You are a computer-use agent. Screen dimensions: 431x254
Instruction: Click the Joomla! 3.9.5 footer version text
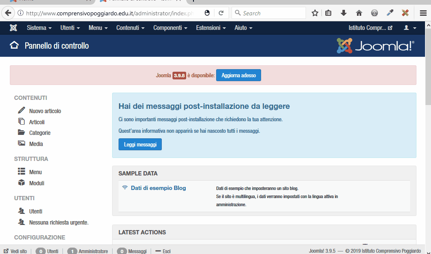click(x=322, y=251)
